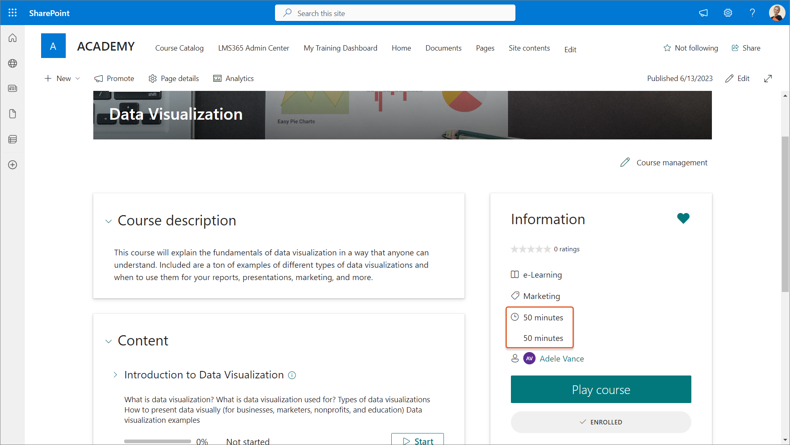This screenshot has width=790, height=445.
Task: Click the Search this site field
Action: point(395,13)
